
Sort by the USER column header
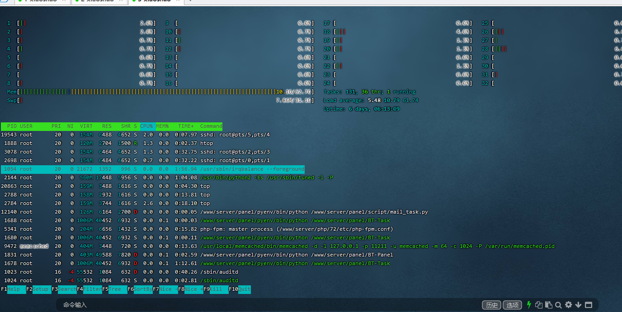[x=26, y=126]
